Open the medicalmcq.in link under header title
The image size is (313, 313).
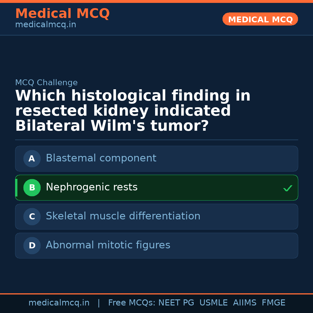click(x=46, y=25)
